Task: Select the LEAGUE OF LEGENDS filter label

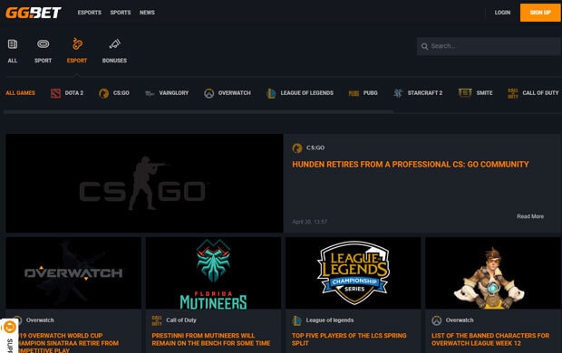Action: coord(307,93)
